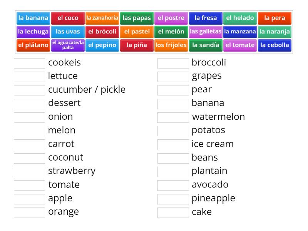Select the "los frijoles" tile
Image resolution: width=308 pixels, height=231 pixels.
(x=171, y=45)
